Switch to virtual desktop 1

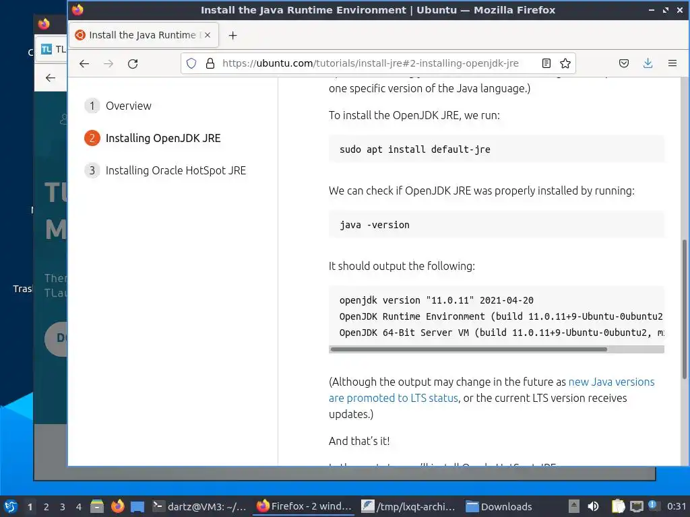[30, 507]
